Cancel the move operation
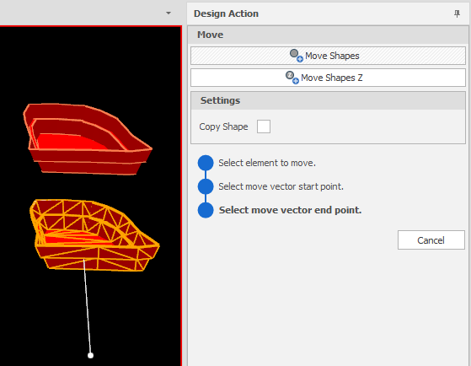The image size is (471, 366). 431,240
